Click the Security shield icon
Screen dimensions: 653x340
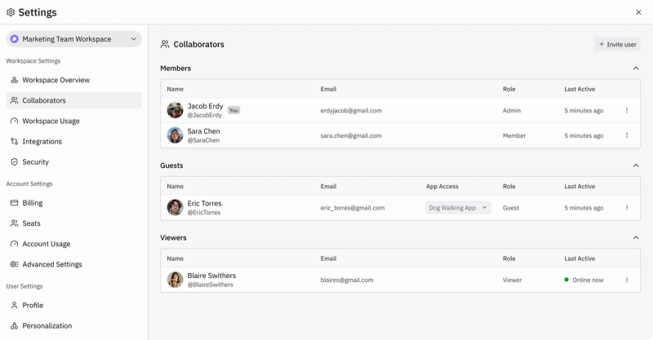(x=14, y=162)
